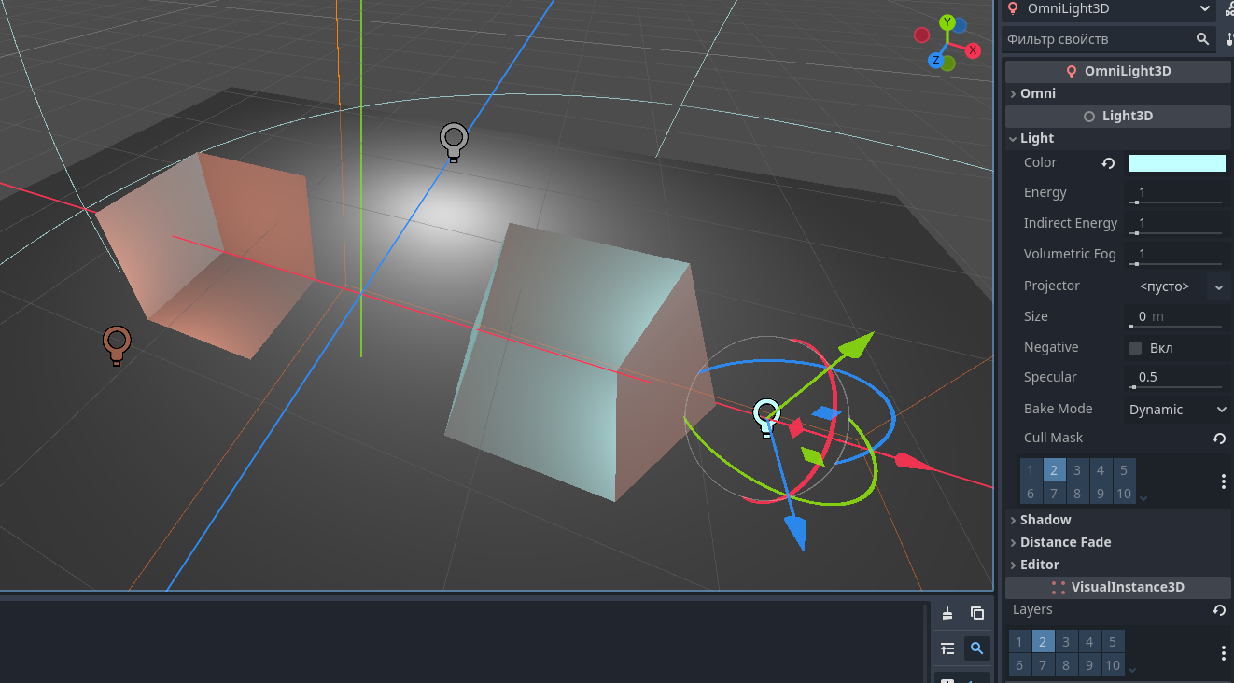Copy output using the copy icon

coord(976,613)
